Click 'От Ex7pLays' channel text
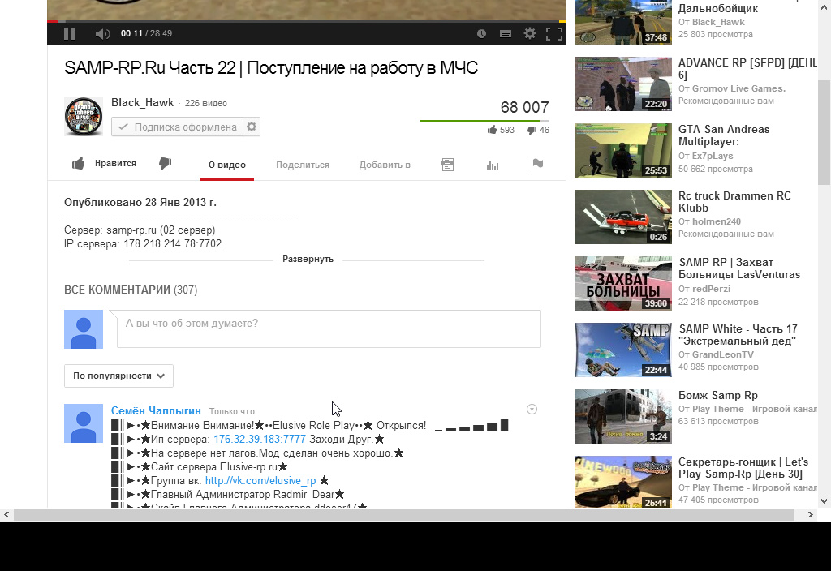Viewport: 831px width, 571px height. [x=706, y=156]
